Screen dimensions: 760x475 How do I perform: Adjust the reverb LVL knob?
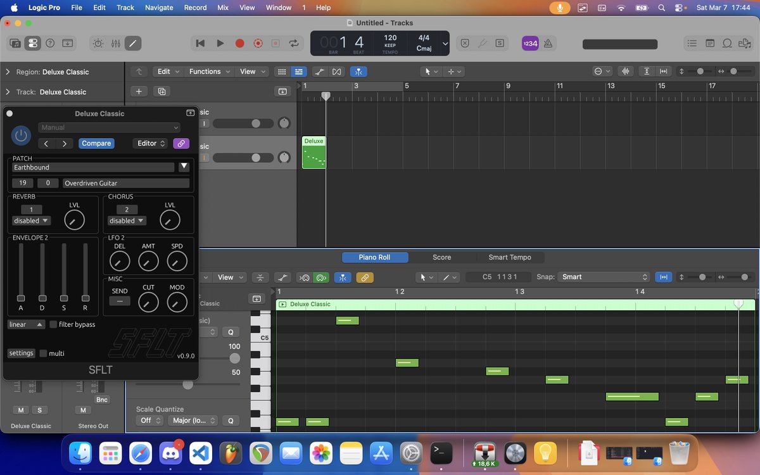(x=75, y=221)
